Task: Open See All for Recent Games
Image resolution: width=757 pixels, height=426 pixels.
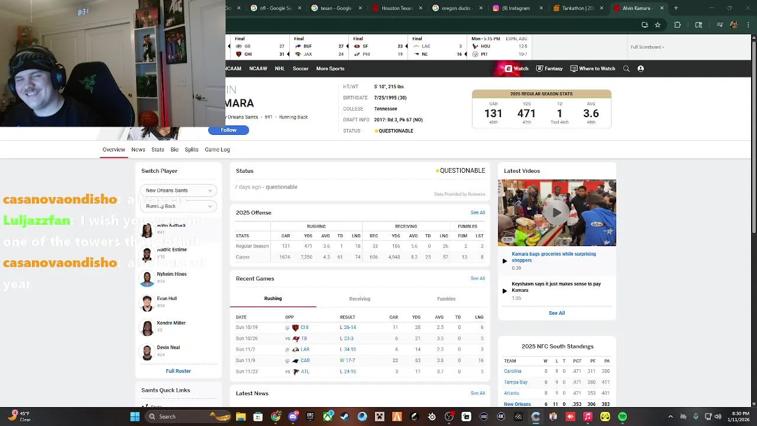Action: (x=478, y=278)
